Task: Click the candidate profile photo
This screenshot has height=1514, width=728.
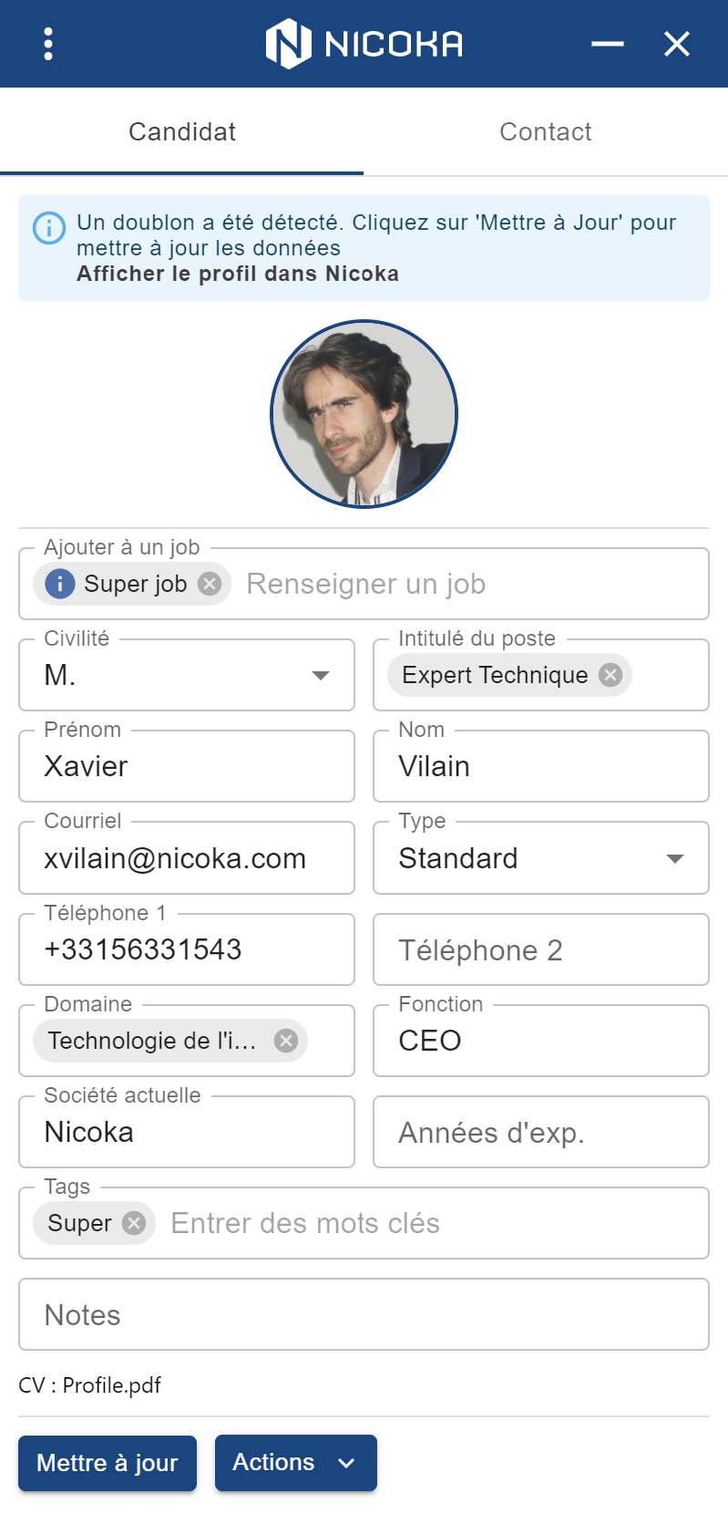Action: coord(364,414)
